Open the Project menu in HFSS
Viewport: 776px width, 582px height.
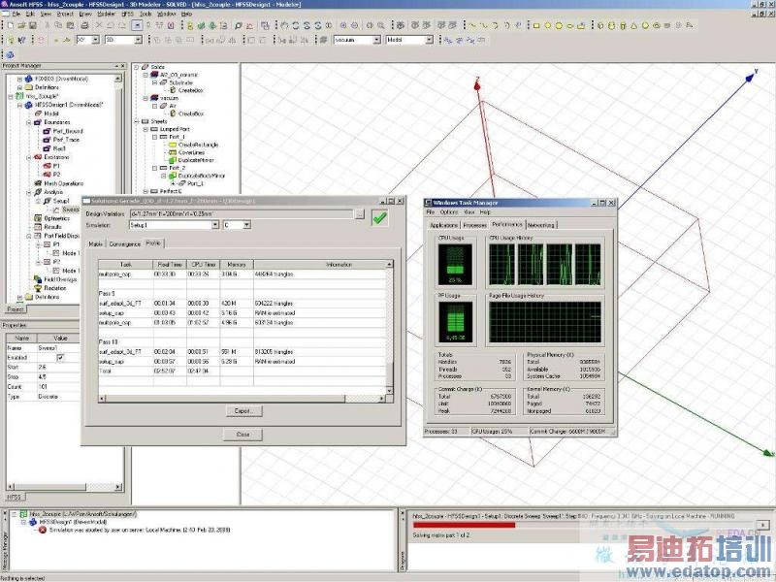pos(64,15)
